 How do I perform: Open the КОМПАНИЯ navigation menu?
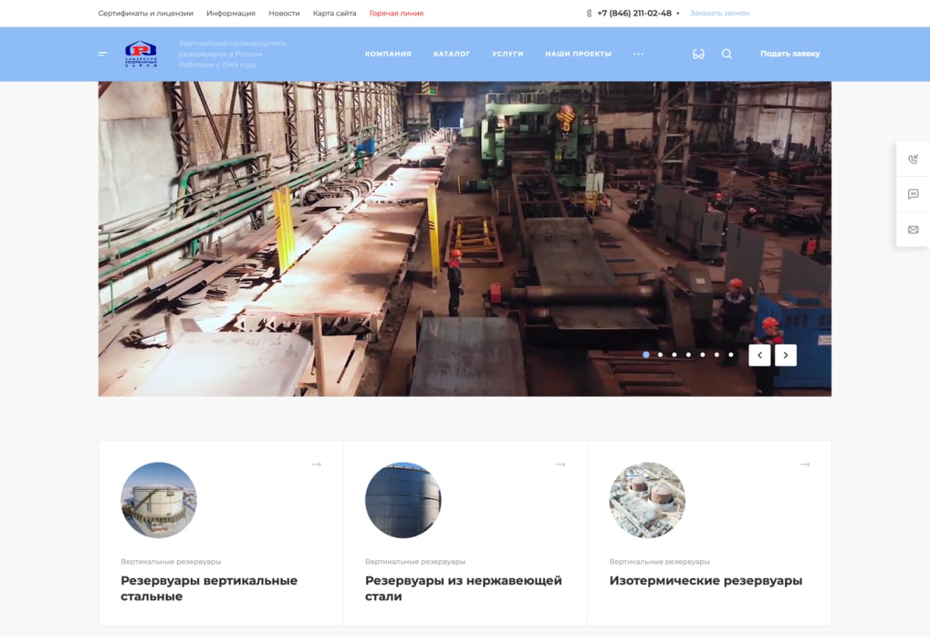tap(388, 54)
